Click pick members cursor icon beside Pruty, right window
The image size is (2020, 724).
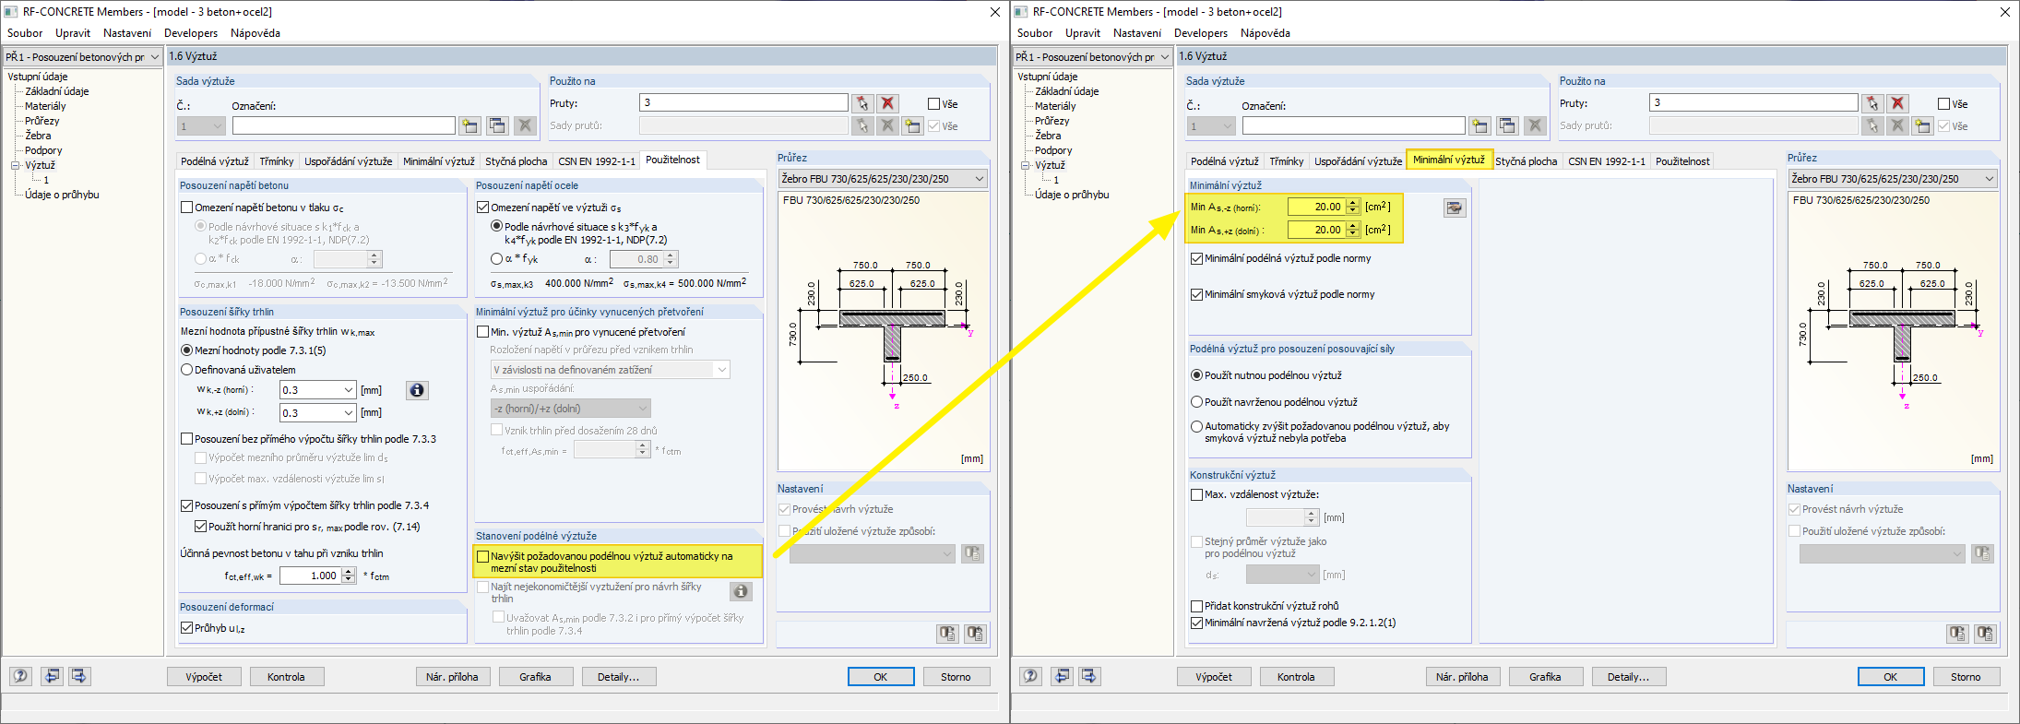pos(1871,103)
